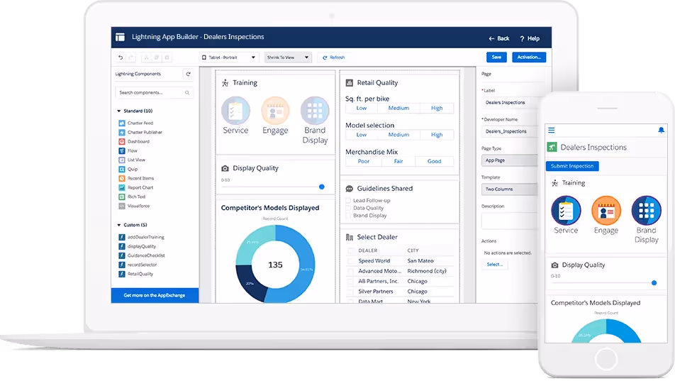675x381 pixels.
Task: Tap the Engage icon on the phone
Action: [x=606, y=210]
